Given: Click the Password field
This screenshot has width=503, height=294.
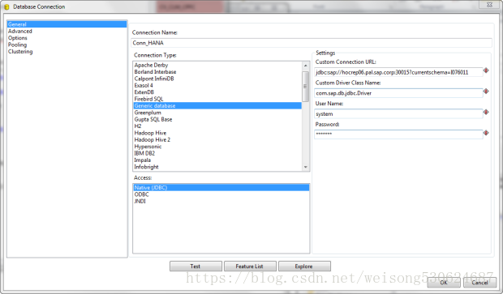Looking at the screenshot, I should [x=398, y=134].
